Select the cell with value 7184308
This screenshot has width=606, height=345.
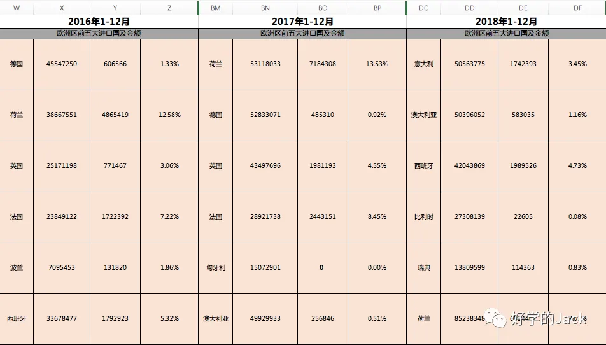[323, 64]
